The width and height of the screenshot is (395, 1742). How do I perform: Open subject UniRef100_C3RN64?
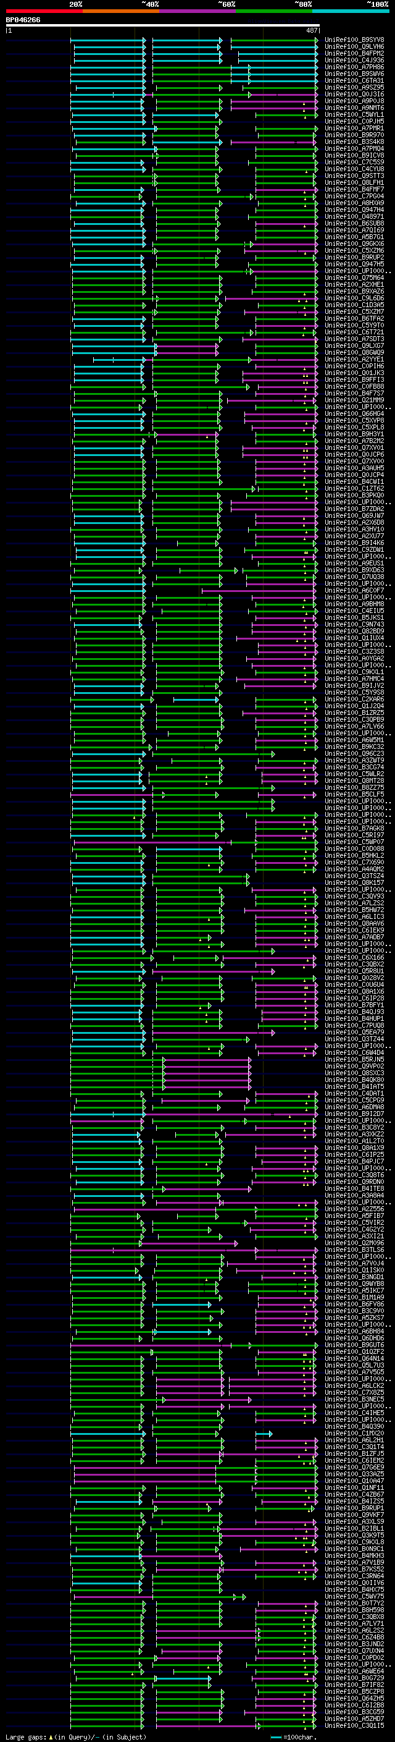[354, 1576]
